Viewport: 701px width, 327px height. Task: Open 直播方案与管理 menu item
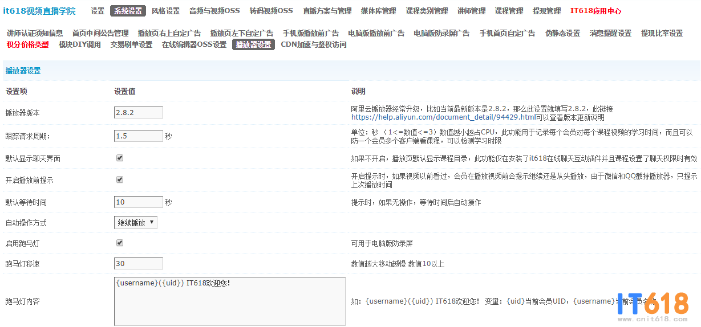pos(327,11)
